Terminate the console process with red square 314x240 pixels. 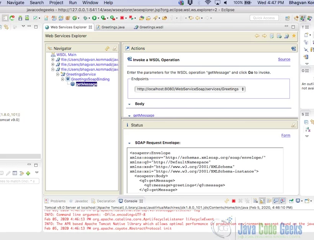234,201
